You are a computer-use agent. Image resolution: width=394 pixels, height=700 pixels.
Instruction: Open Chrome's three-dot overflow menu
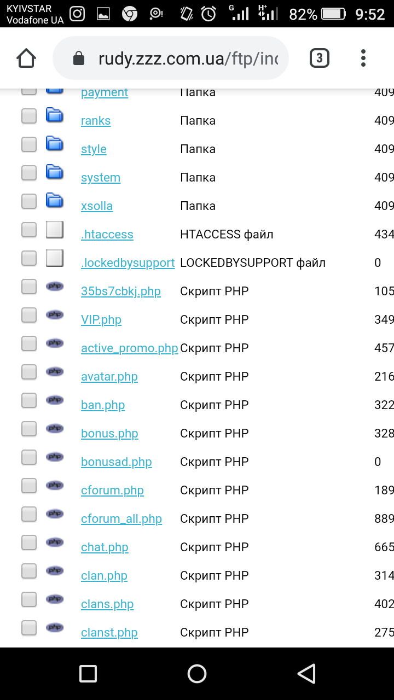[363, 58]
